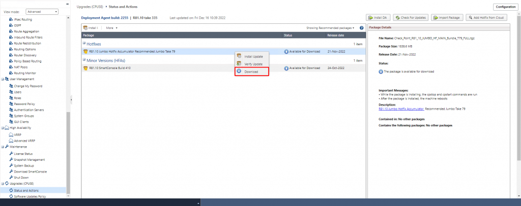Viewport: 521px width, 206px height.
Task: Select Download from the context menu
Action: [251, 72]
